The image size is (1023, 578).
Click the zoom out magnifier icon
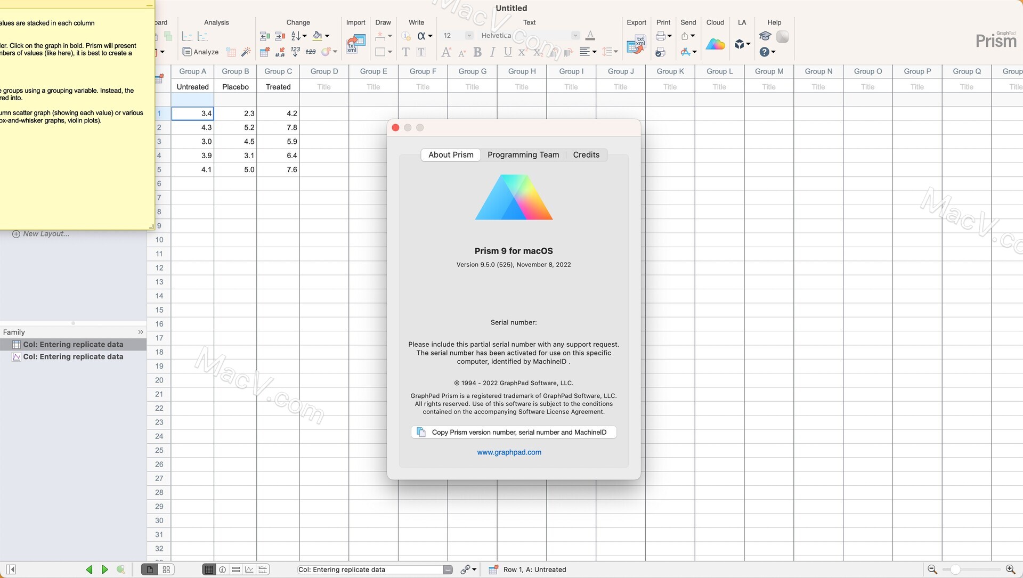932,569
